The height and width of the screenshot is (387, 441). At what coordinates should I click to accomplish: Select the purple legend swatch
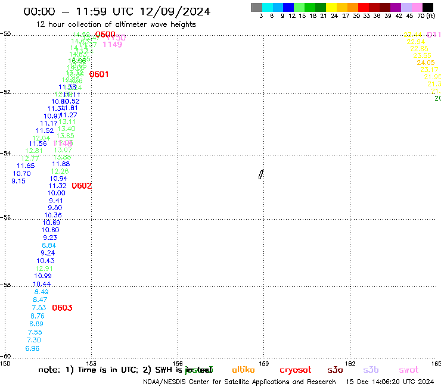pos(396,7)
